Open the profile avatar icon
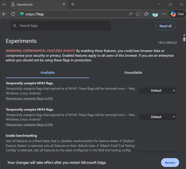The image size is (186, 169). coord(155,14)
